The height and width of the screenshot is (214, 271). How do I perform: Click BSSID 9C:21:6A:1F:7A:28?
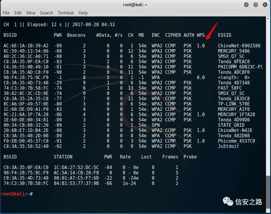26,115
